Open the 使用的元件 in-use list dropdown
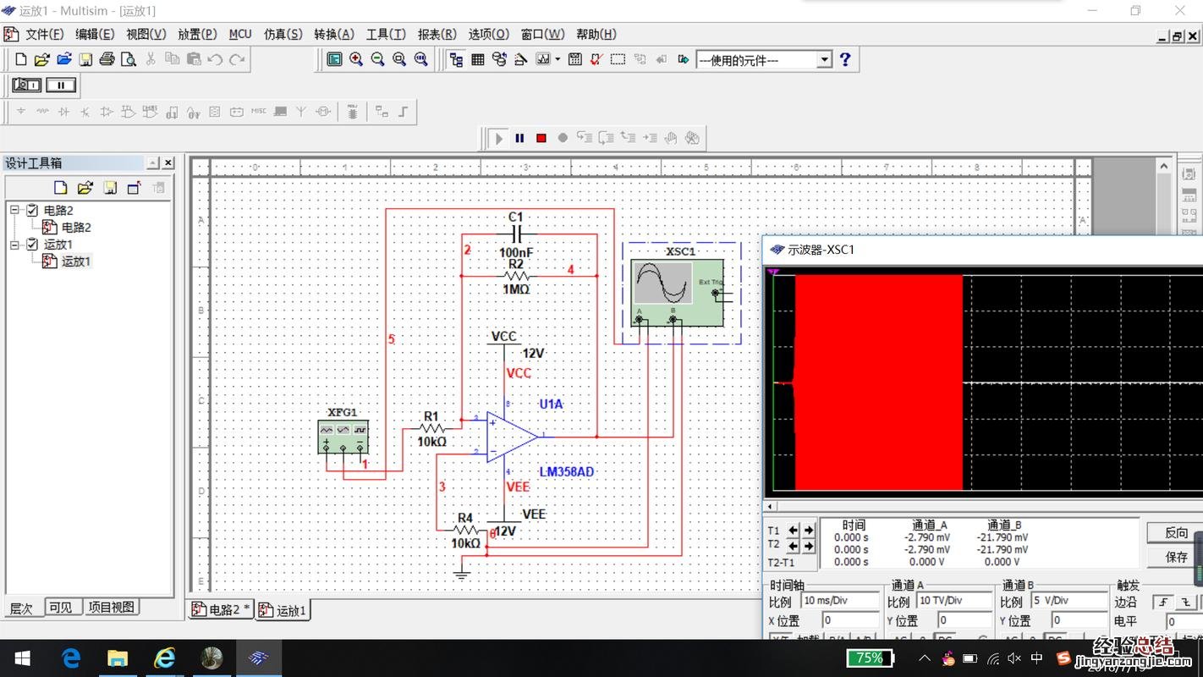 point(824,60)
